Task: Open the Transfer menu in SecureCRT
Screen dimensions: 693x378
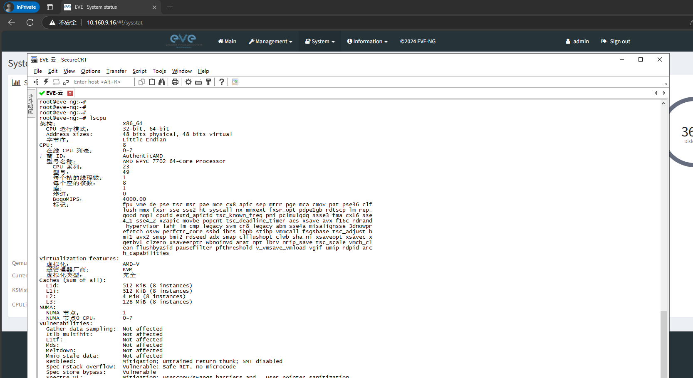Action: pyautogui.click(x=116, y=71)
